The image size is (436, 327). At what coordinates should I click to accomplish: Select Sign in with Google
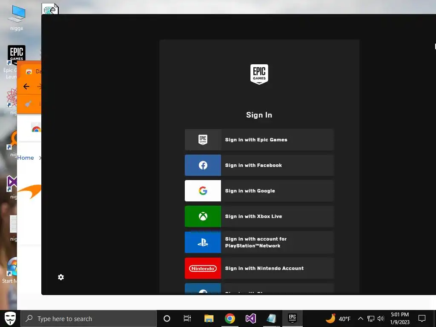click(x=259, y=191)
